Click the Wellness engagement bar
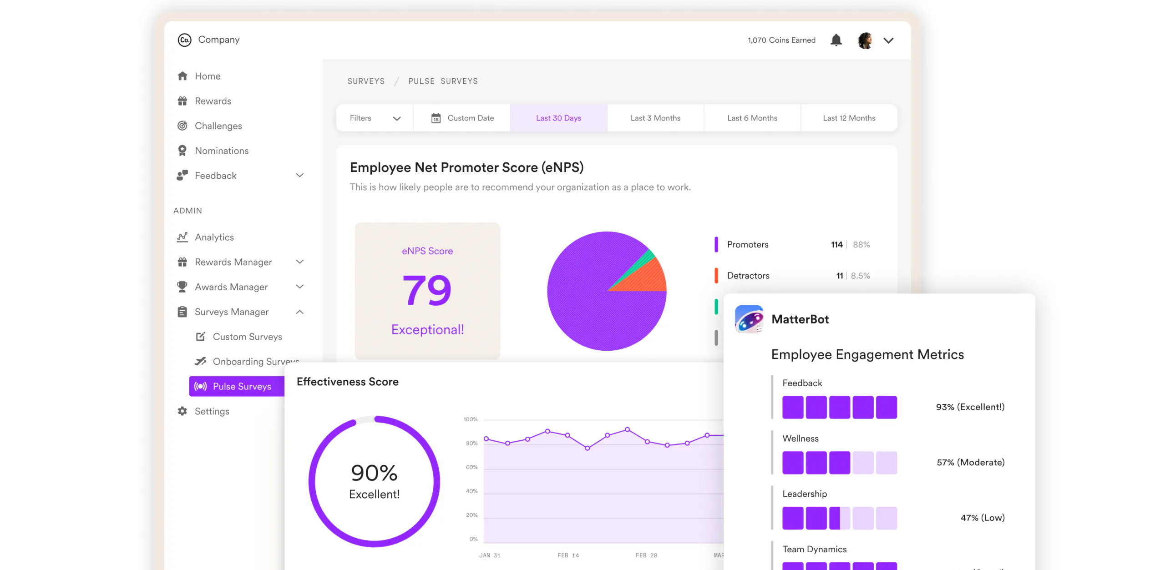1165x570 pixels. 840,463
